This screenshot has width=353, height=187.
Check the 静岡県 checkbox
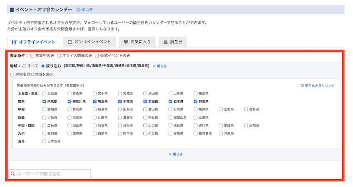click(70, 109)
